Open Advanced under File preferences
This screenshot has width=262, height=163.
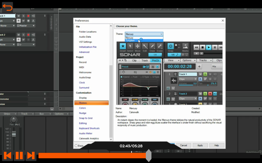pos(84,52)
